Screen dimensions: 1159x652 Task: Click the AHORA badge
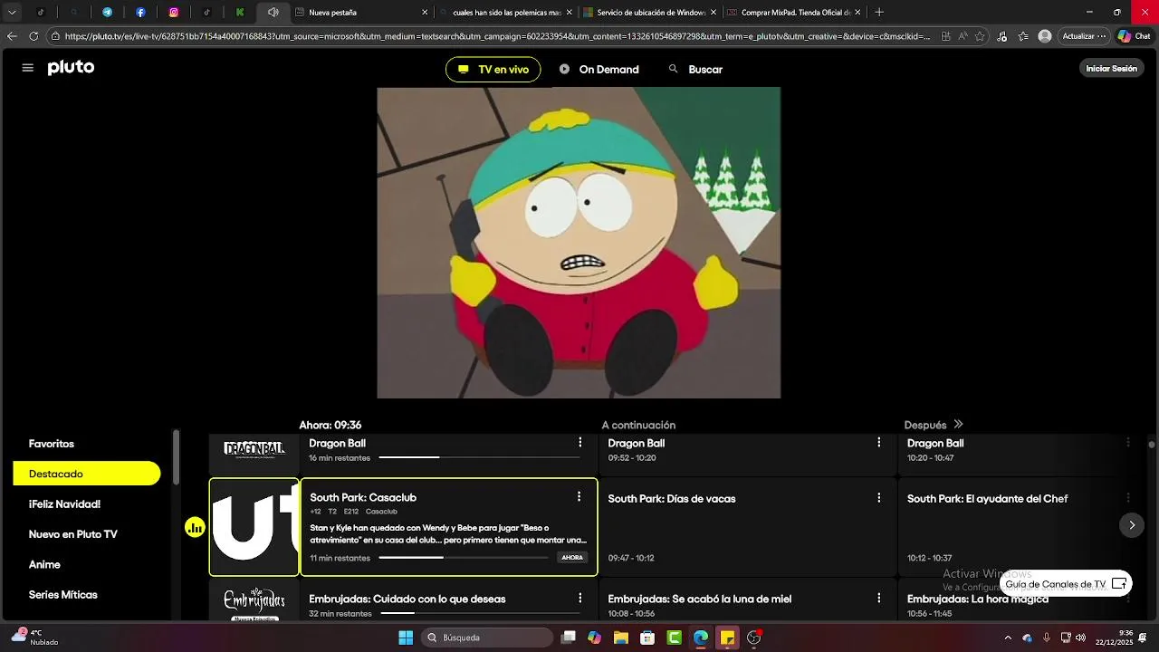tap(572, 558)
